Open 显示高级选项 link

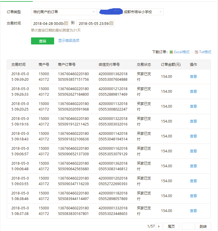69,41
